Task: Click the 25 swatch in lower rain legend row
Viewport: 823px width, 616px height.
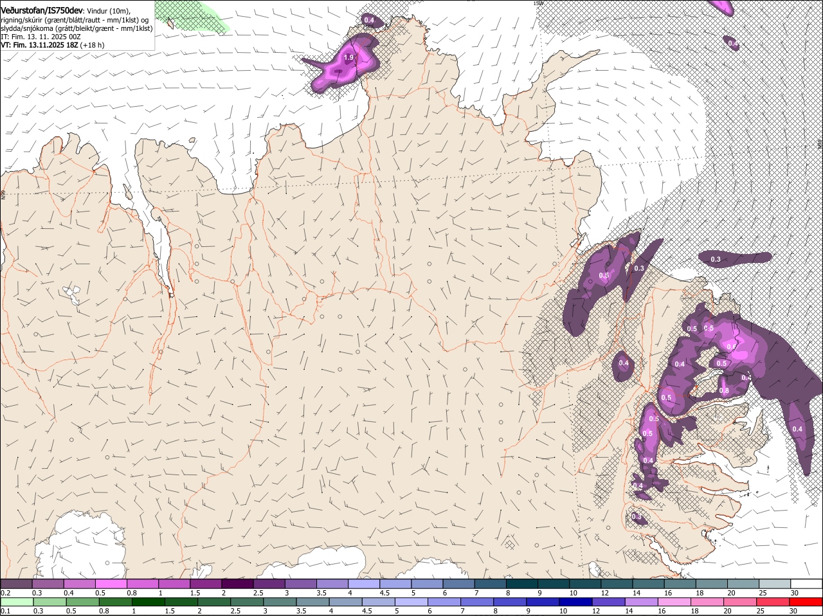Action: 773,602
